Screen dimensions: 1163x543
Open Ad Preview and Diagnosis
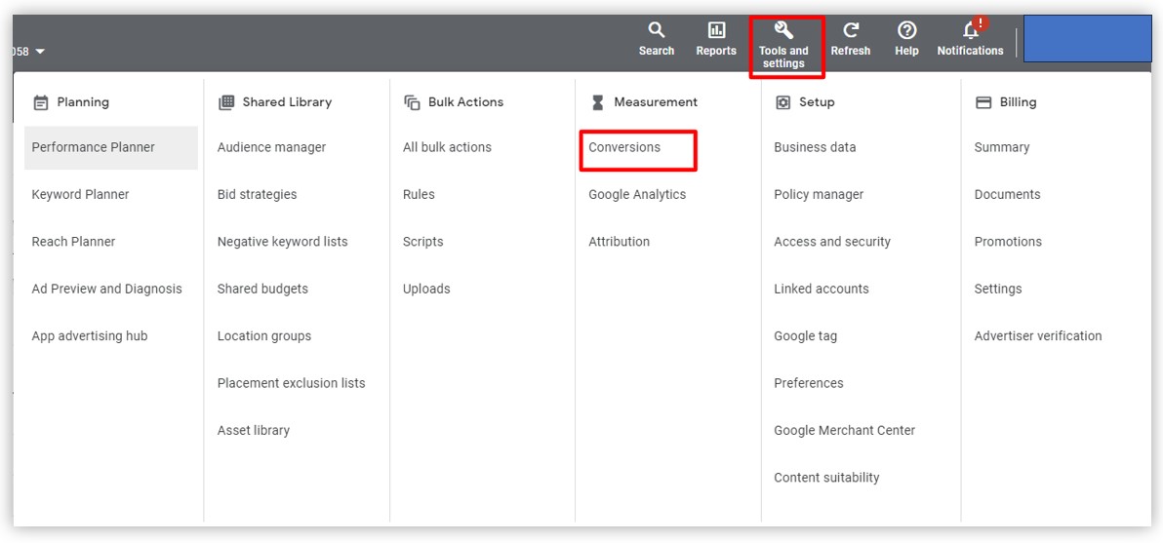coord(106,289)
